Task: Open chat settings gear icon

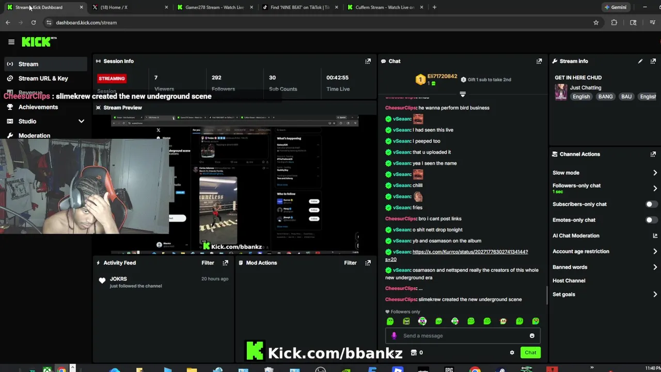Action: click(x=512, y=353)
